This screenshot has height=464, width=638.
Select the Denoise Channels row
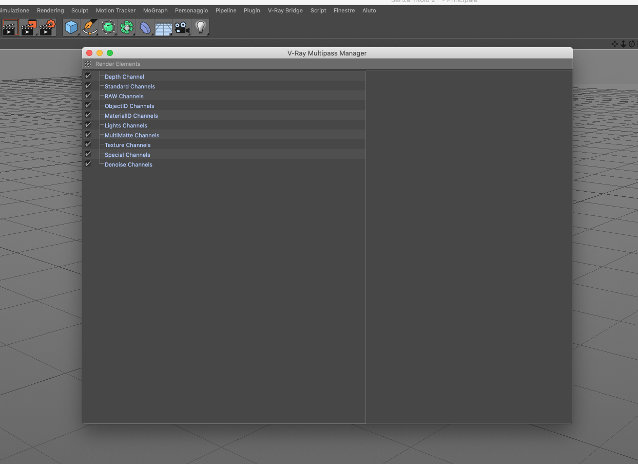(x=224, y=164)
